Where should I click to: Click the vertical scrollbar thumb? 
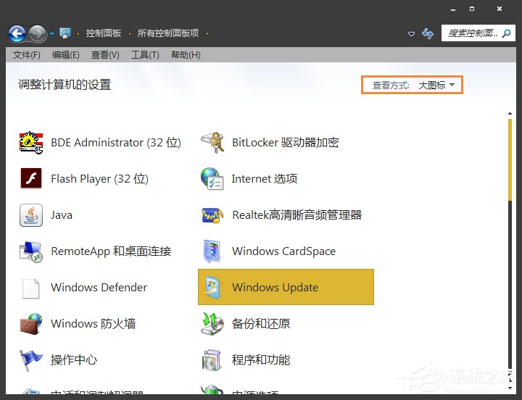[x=510, y=160]
